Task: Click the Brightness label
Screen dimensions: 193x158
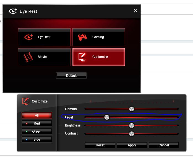Action: (73, 125)
